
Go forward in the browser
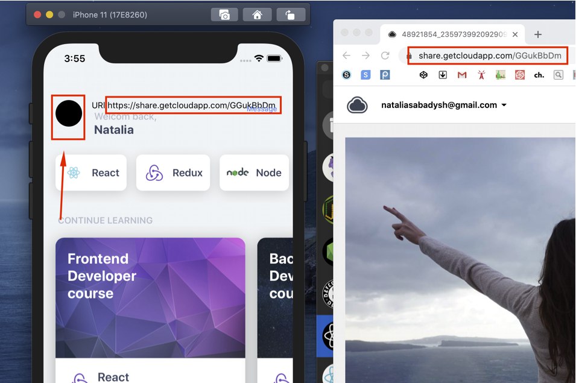tap(366, 55)
